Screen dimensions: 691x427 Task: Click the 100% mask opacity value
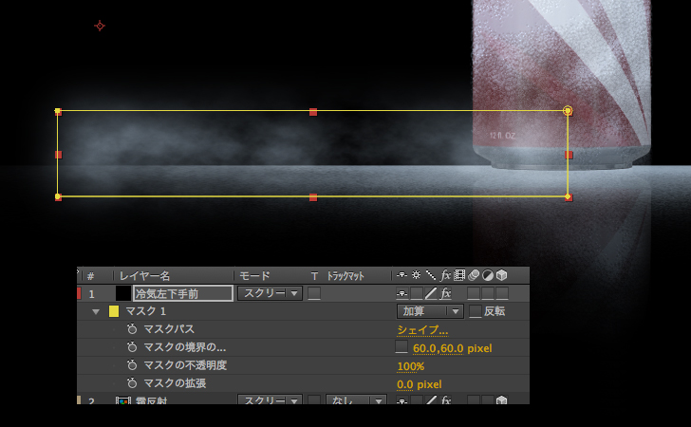[x=410, y=366]
